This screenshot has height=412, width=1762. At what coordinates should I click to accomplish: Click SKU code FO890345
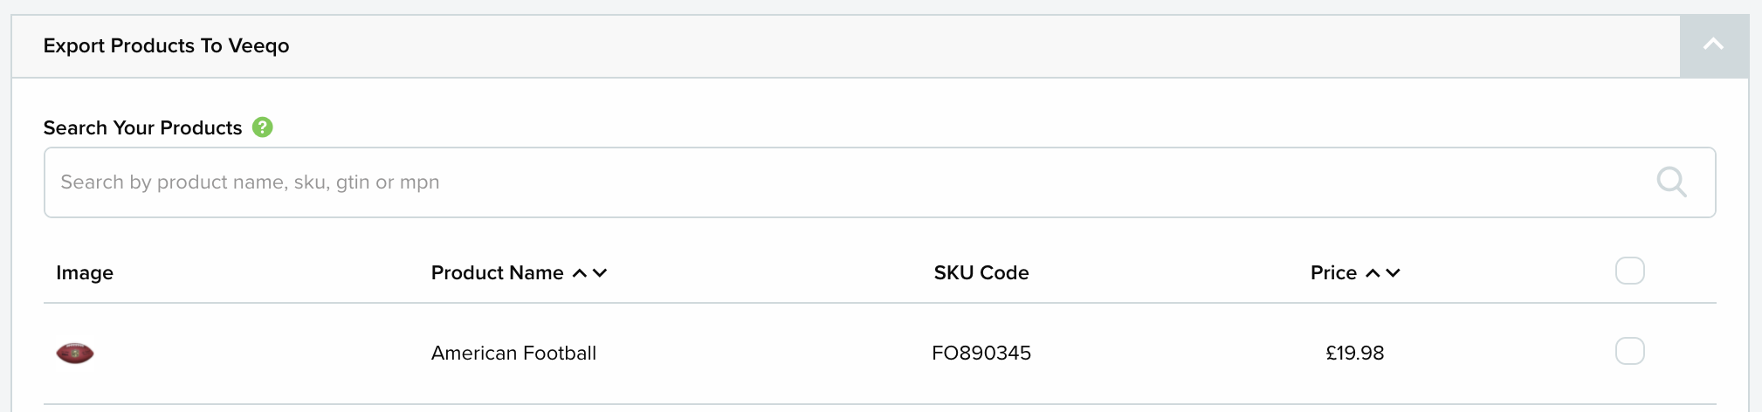point(981,353)
